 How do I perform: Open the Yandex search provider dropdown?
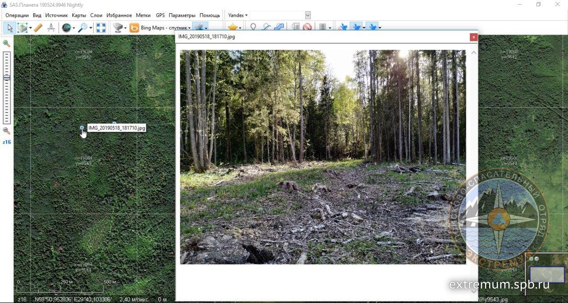point(238,15)
